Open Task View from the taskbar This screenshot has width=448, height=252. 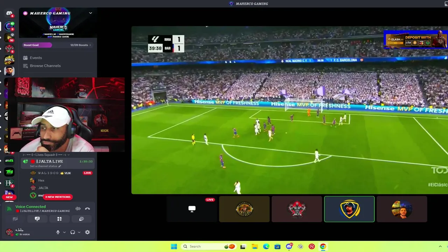tap(243, 246)
